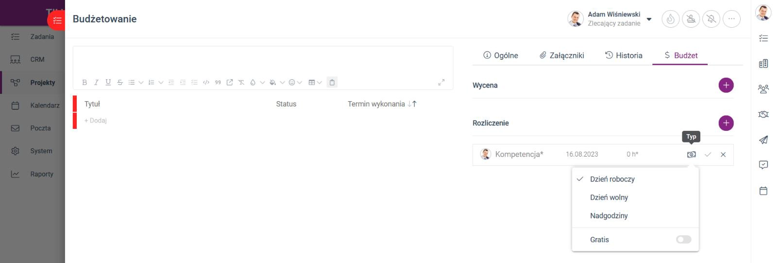
Task: Cancel the settlement row with the X
Action: (723, 155)
